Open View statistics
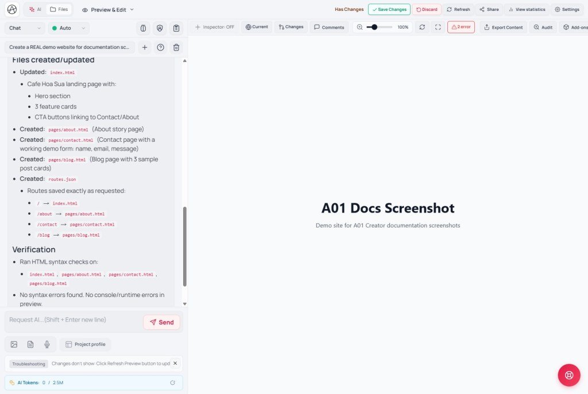This screenshot has width=588, height=394. tap(527, 9)
